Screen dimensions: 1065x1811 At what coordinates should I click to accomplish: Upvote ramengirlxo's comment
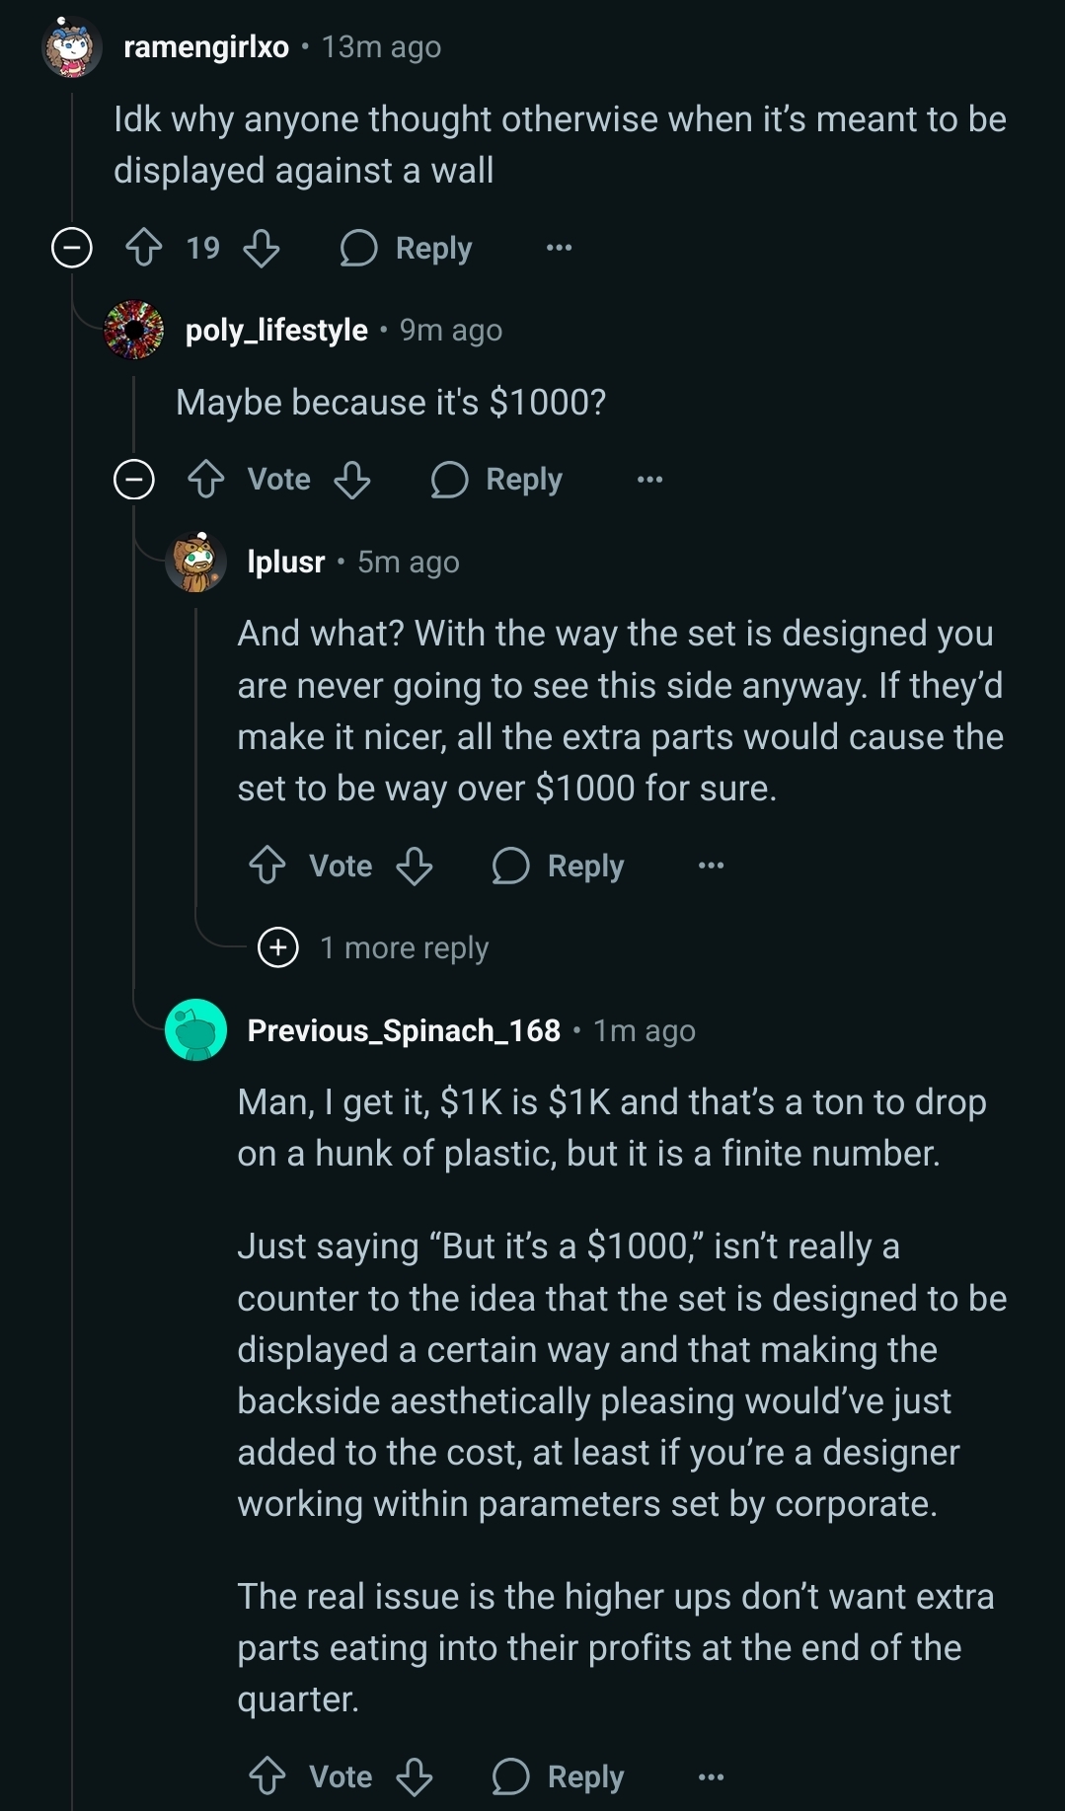click(x=144, y=248)
